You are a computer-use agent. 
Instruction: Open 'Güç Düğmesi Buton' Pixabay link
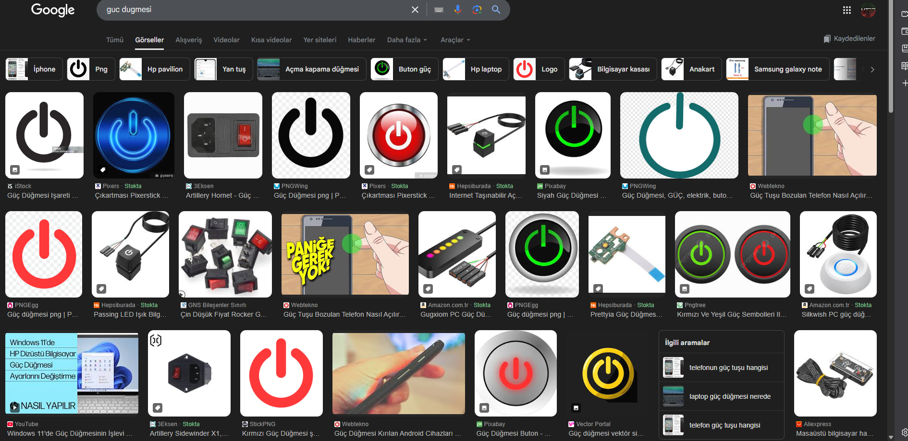[514, 433]
